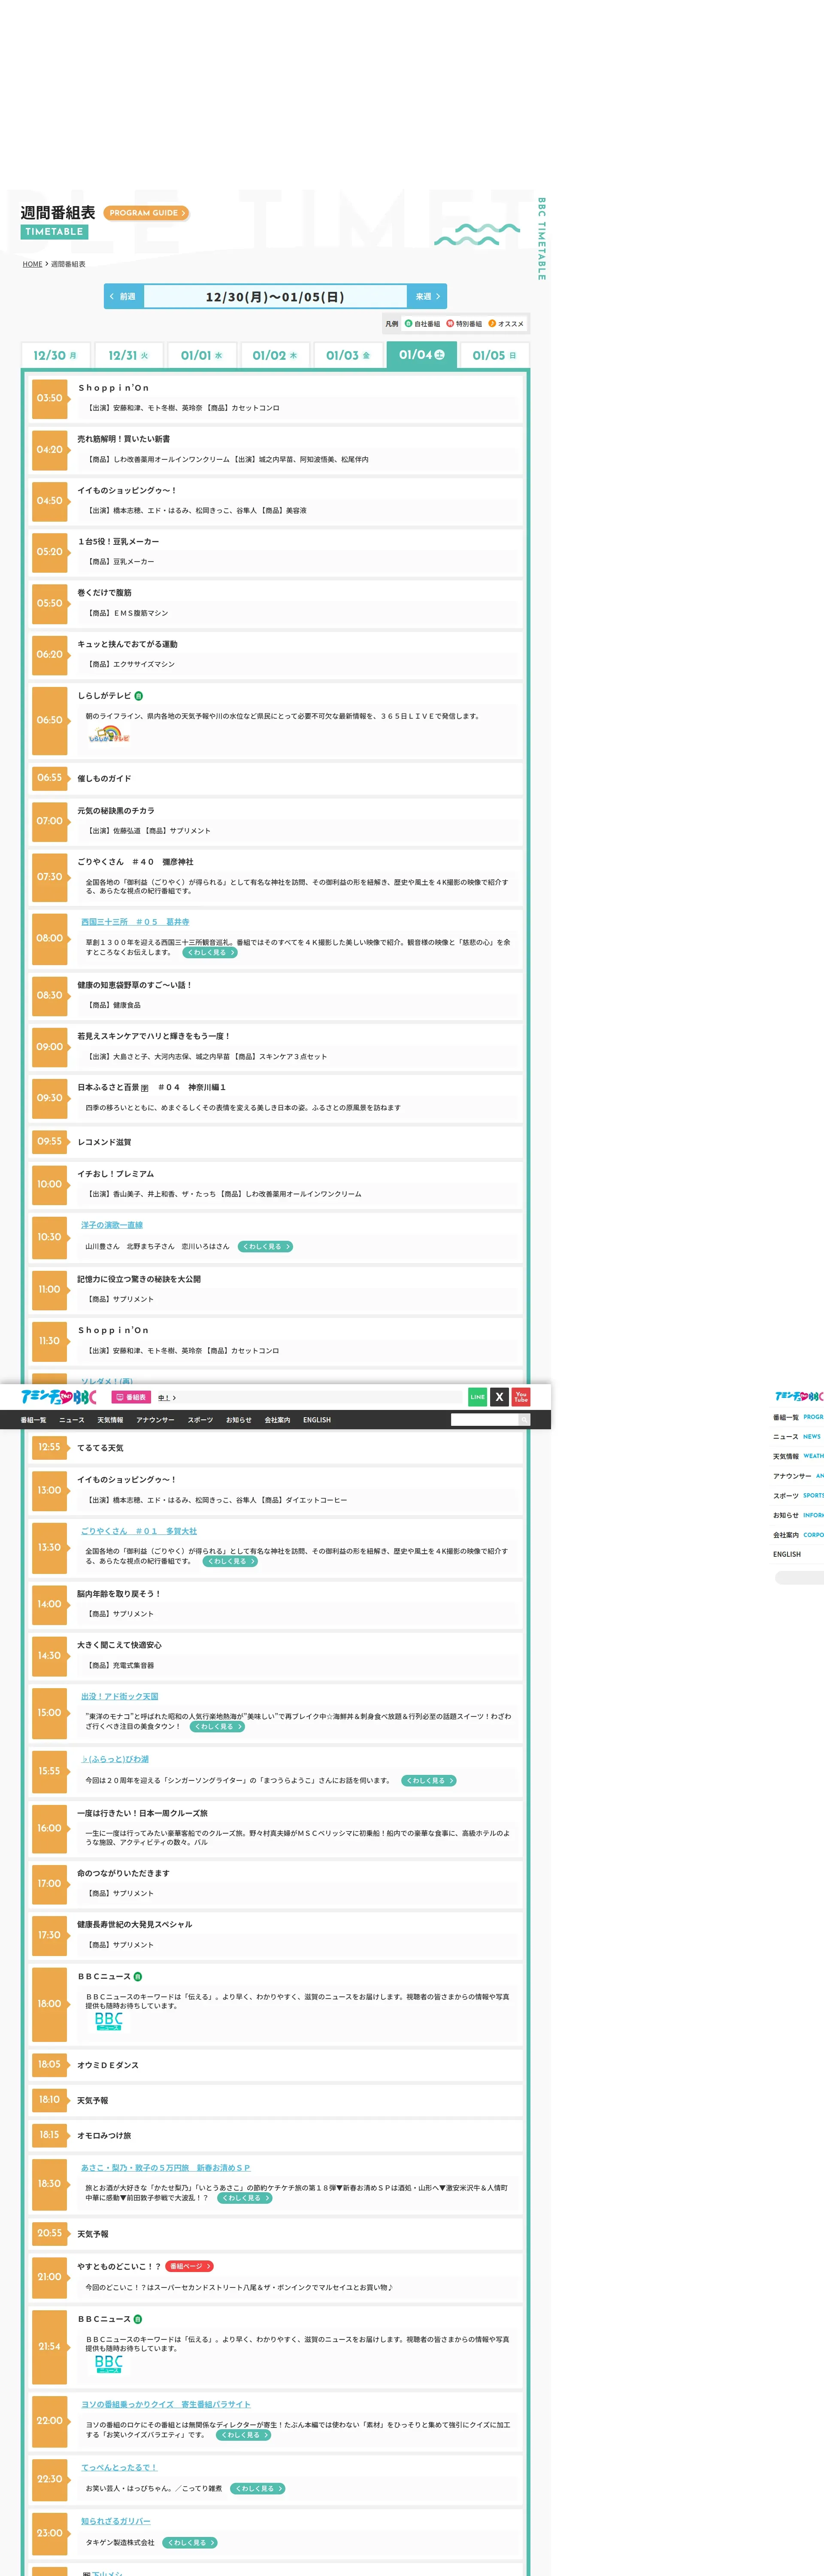Screen dimensions: 824x2576
Task: Click the BBCニュース logo at 18:00
Action: pos(108,2021)
